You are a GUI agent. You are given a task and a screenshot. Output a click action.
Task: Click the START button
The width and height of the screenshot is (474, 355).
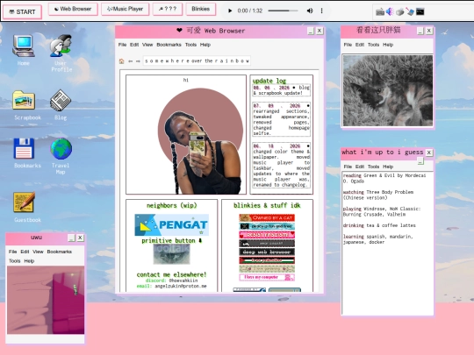coord(22,12)
